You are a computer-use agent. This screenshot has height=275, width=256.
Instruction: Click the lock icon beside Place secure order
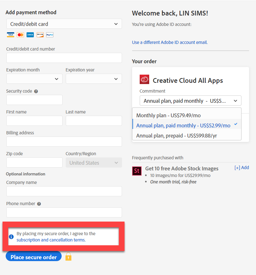68,256
